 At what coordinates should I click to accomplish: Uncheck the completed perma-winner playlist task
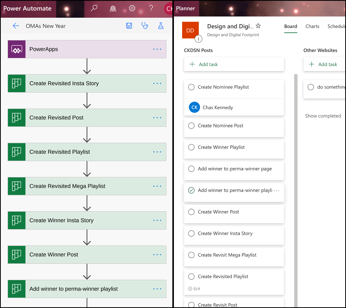191,190
